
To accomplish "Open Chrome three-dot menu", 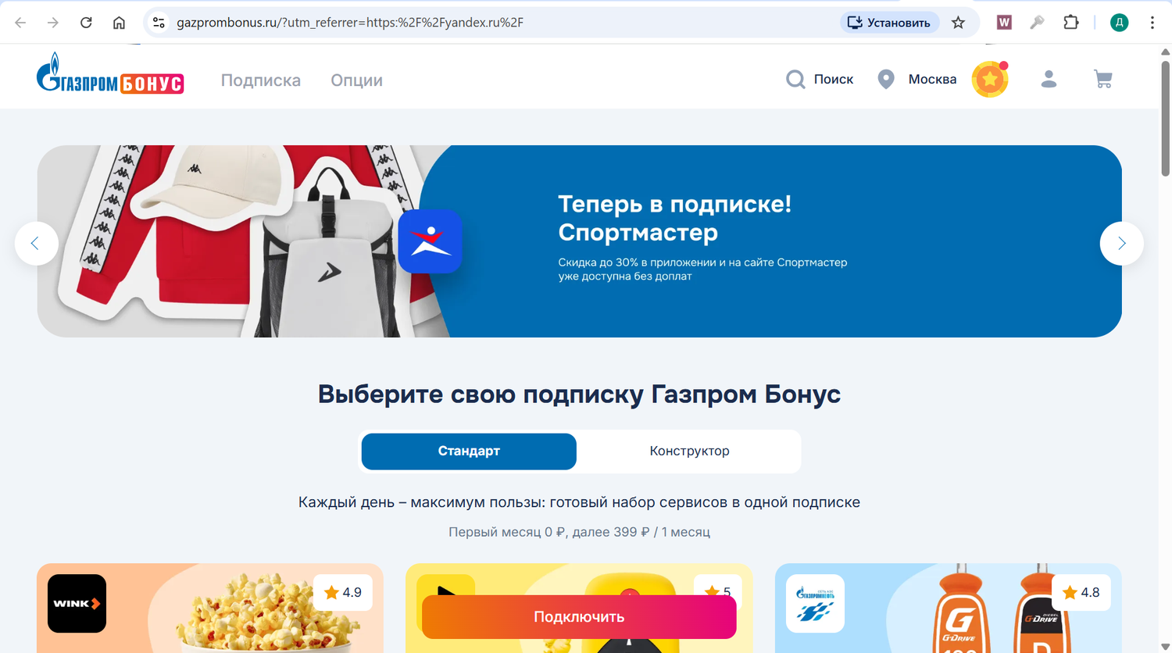I will coord(1152,23).
